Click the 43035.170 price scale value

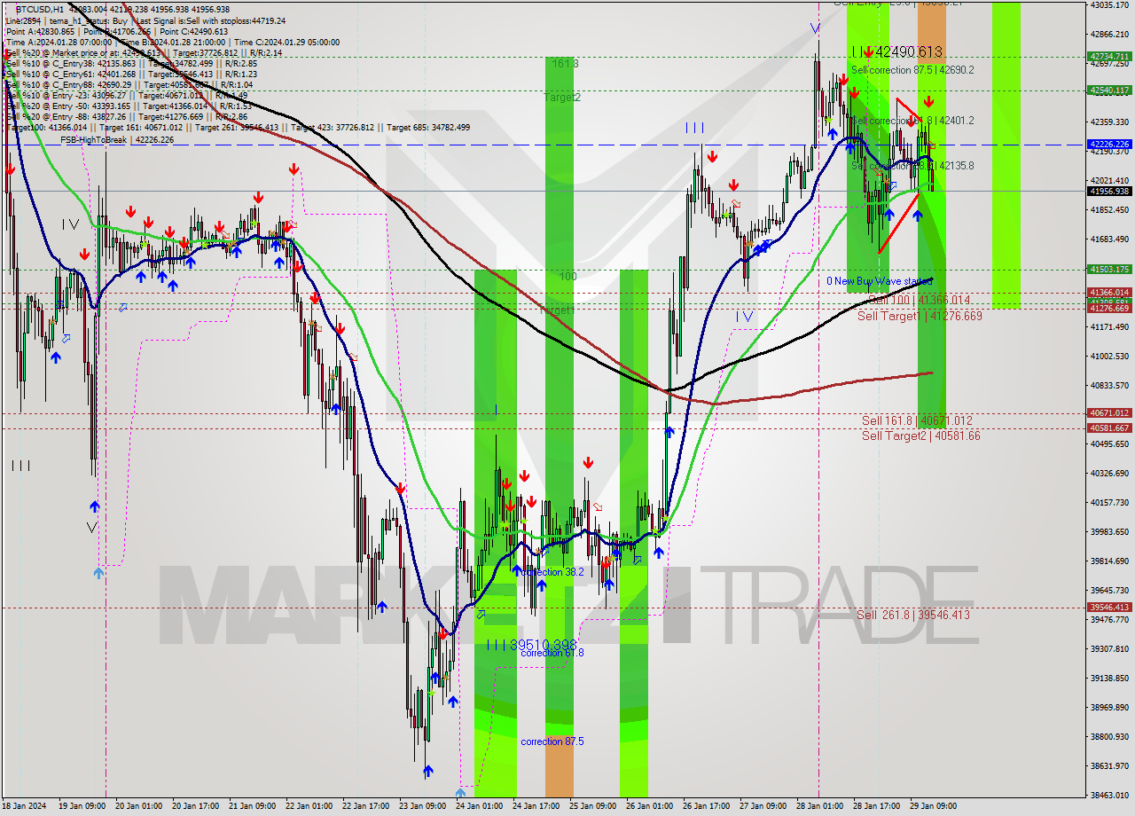tap(1110, 4)
